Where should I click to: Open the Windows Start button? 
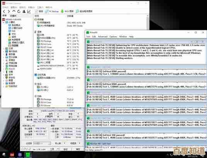pos(4,155)
